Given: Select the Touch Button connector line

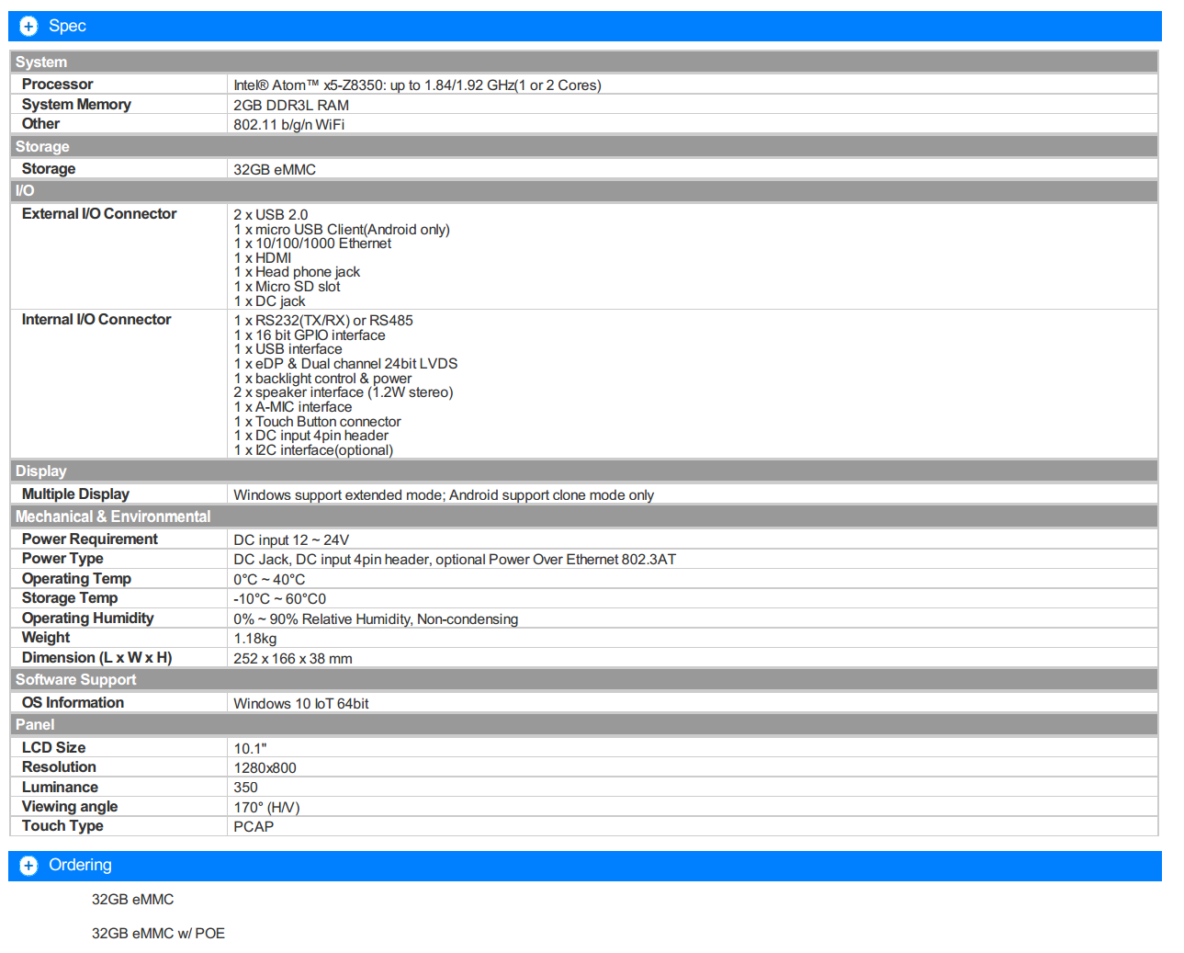Looking at the screenshot, I should point(317,422).
